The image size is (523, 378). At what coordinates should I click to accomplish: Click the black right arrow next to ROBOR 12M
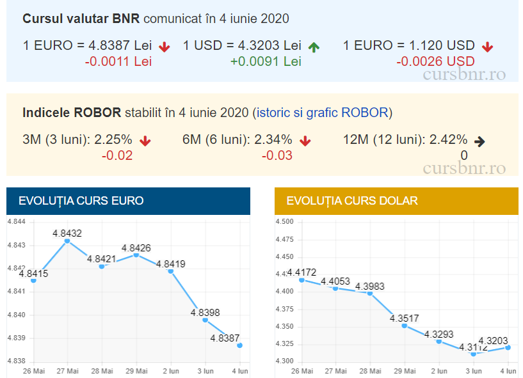point(478,141)
